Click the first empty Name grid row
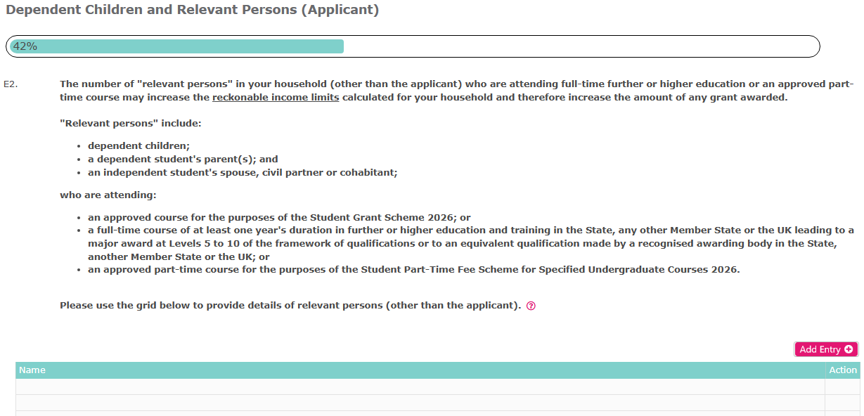 (x=420, y=386)
